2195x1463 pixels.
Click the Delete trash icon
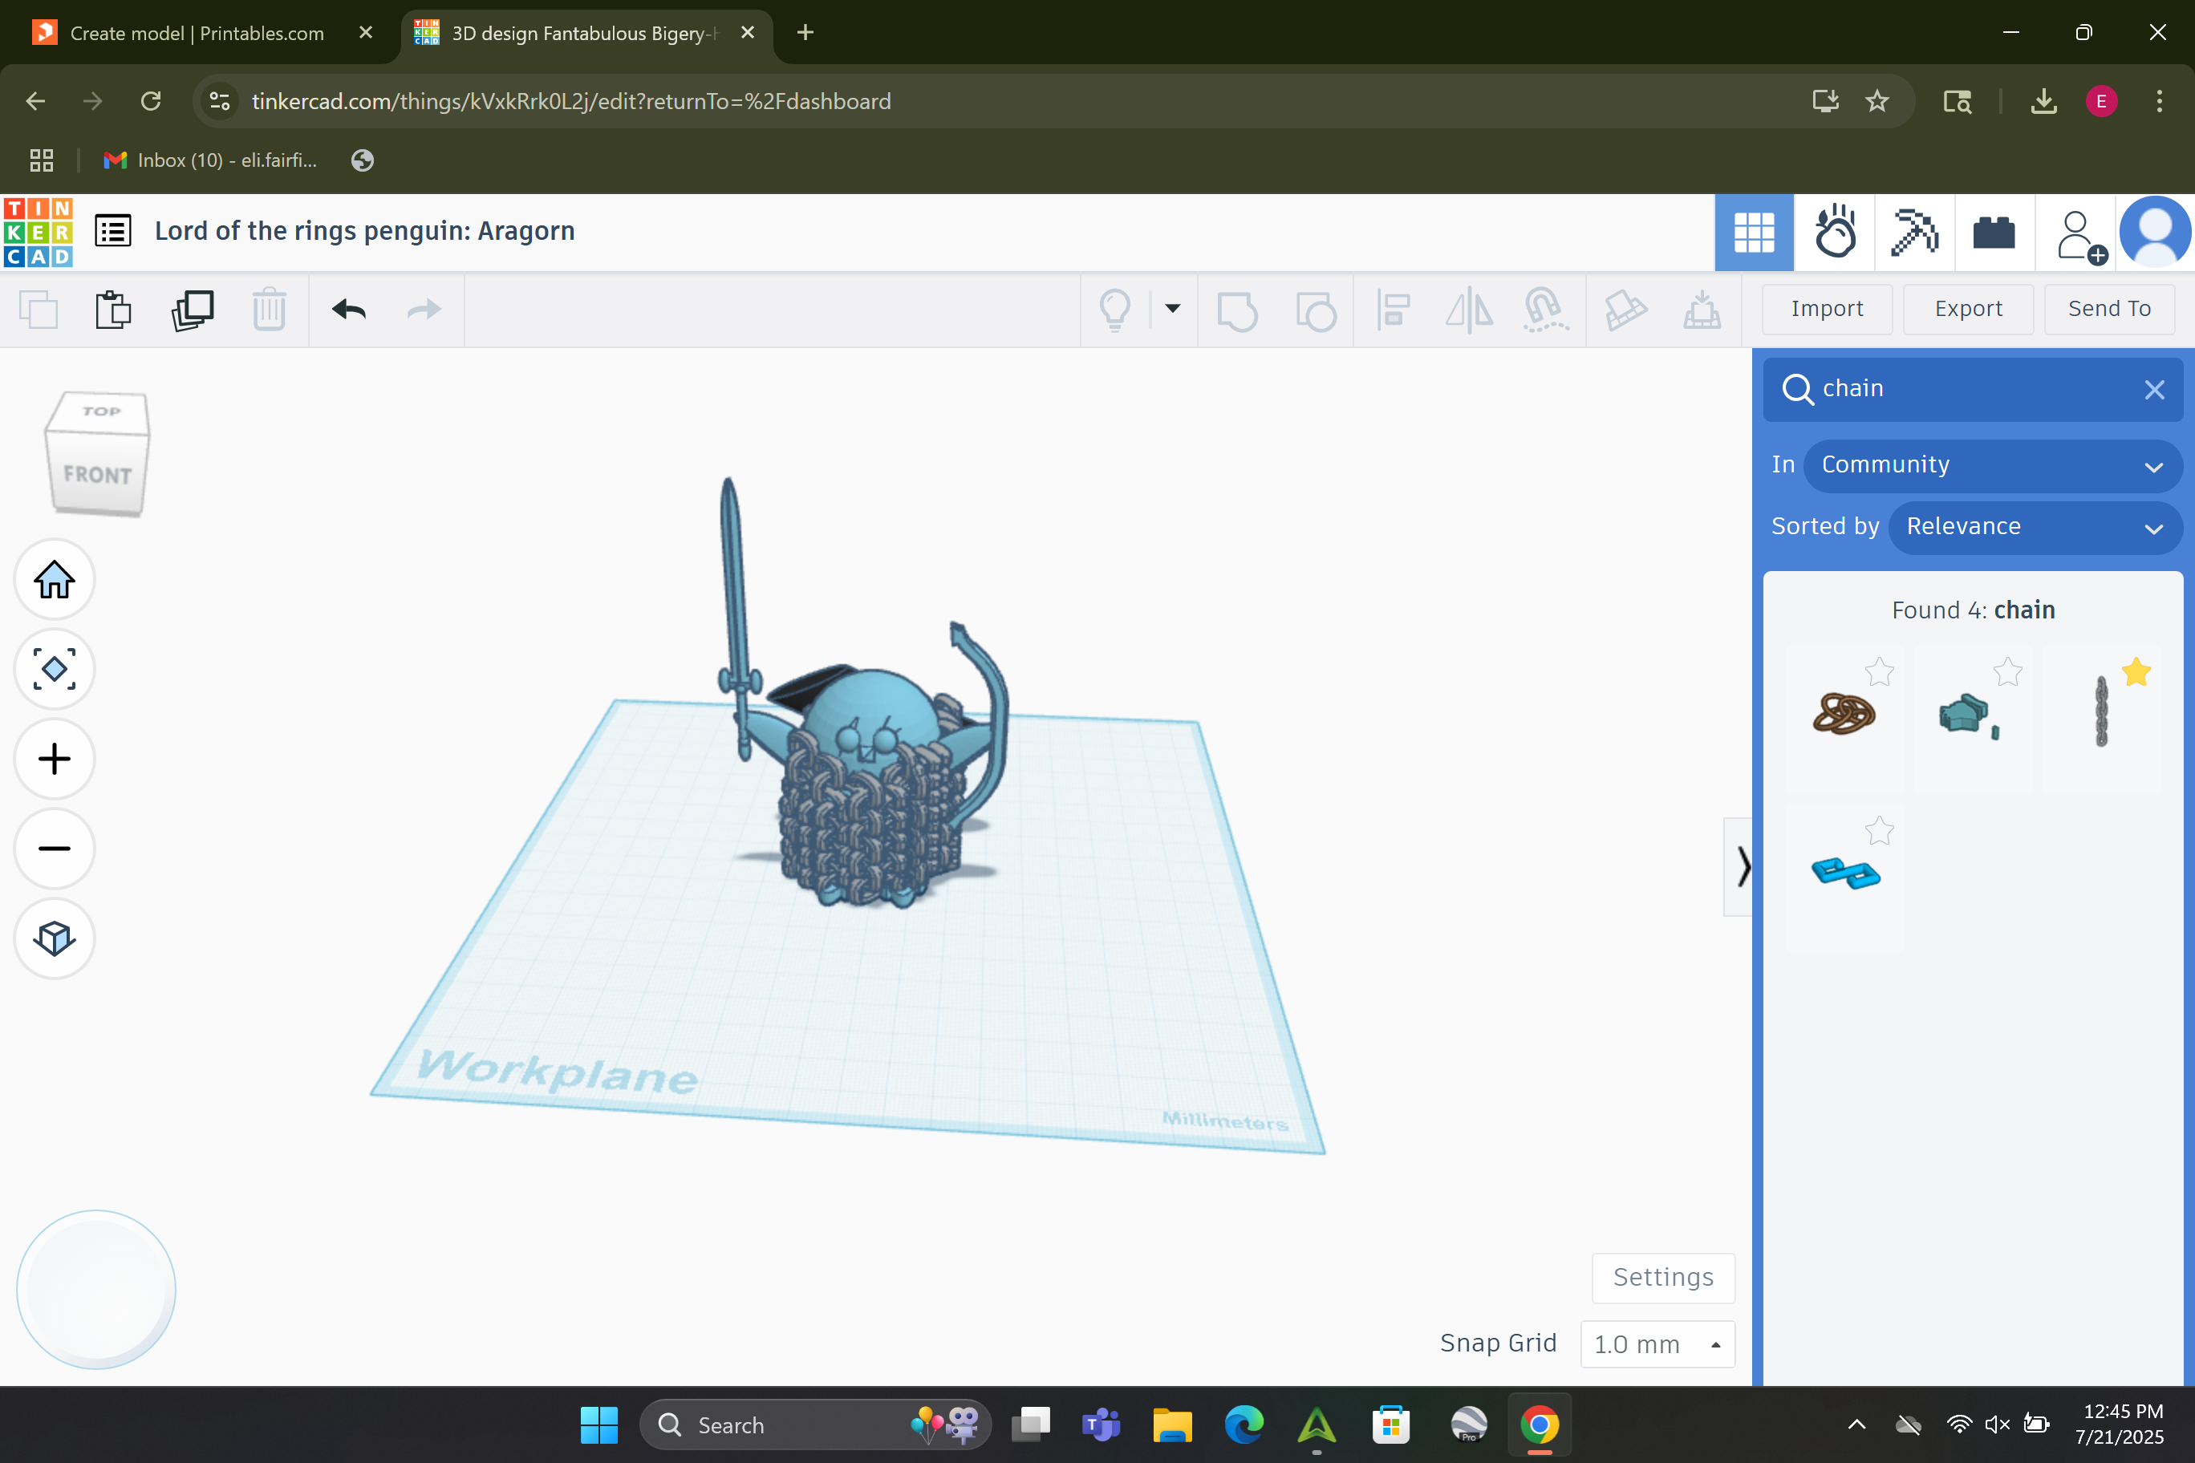269,310
